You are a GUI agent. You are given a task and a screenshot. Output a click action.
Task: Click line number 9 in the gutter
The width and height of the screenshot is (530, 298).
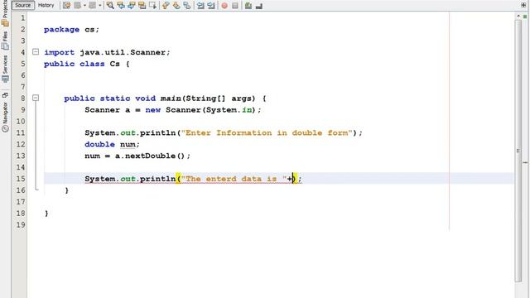pyautogui.click(x=22, y=110)
